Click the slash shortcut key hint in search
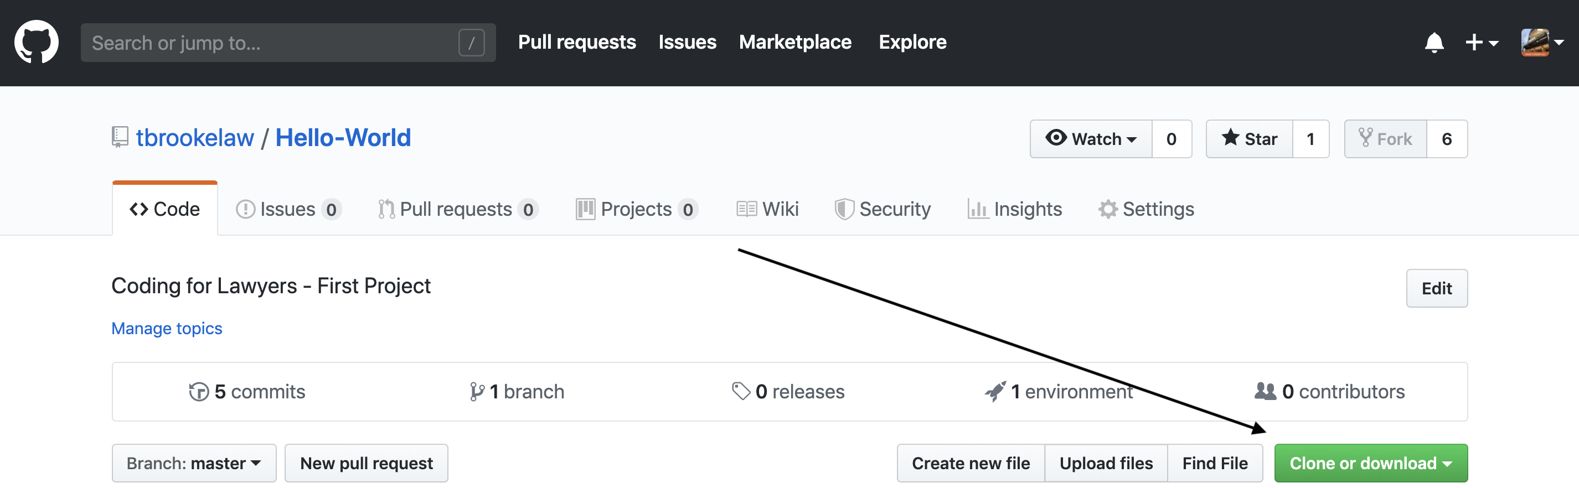This screenshot has height=488, width=1579. tap(471, 43)
